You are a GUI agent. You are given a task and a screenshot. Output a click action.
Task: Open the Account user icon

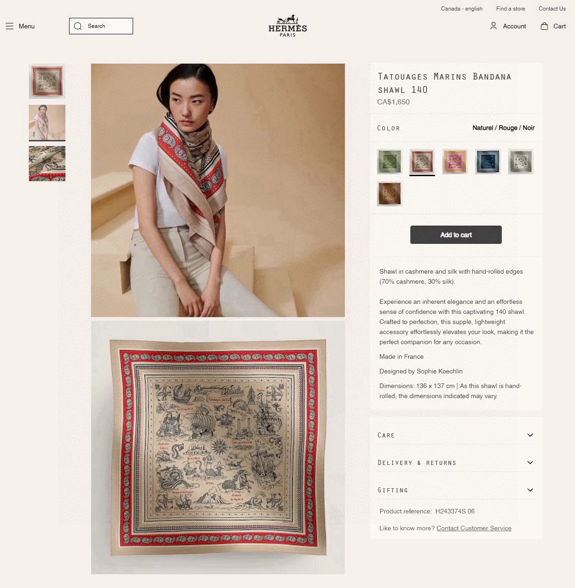(493, 26)
